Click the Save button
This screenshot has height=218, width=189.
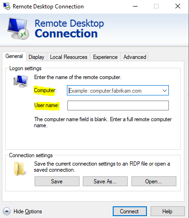[57, 182]
